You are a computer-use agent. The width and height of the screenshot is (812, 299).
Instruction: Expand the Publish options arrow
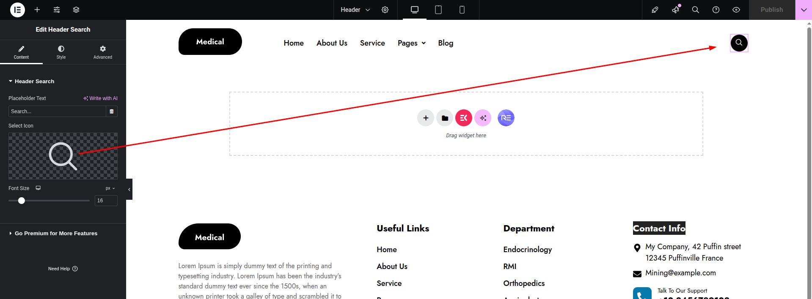point(804,10)
